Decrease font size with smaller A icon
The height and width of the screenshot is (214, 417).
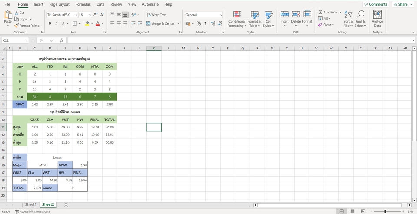click(x=103, y=15)
